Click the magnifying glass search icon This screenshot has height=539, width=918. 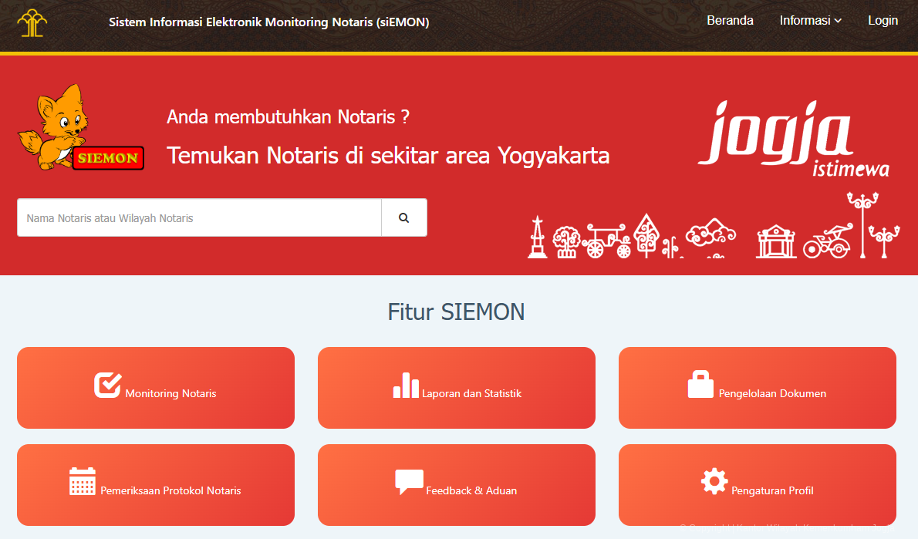coord(403,217)
